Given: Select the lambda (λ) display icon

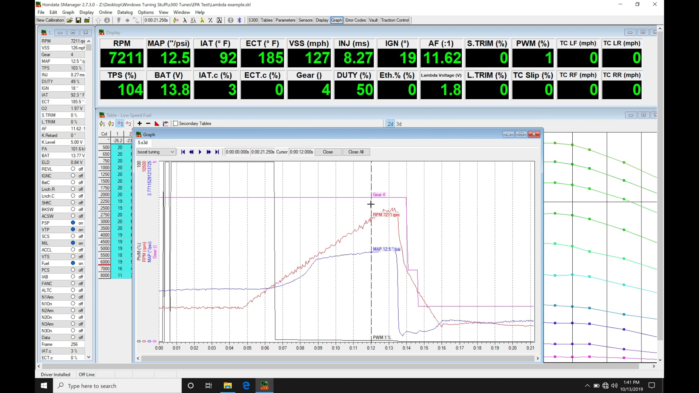Looking at the screenshot, I should pyautogui.click(x=185, y=20).
